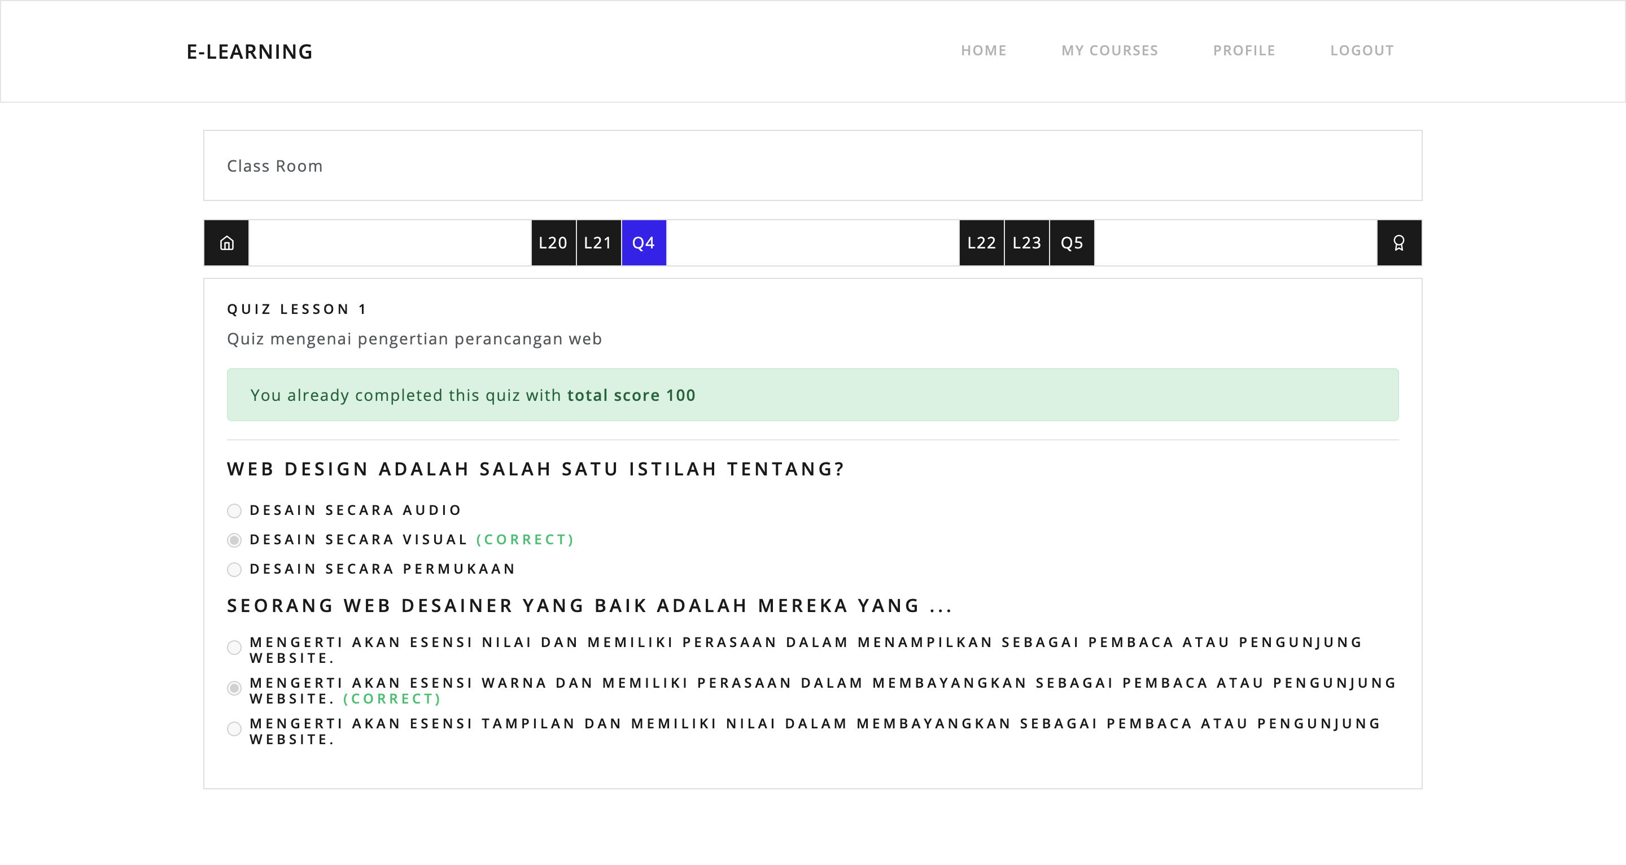Image resolution: width=1626 pixels, height=865 pixels.
Task: Navigate to Home in top menu
Action: coord(984,50)
